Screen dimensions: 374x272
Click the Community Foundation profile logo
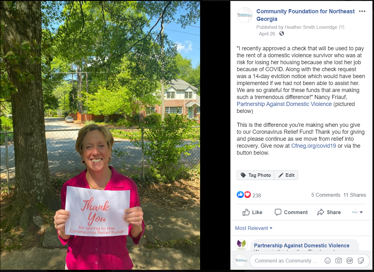click(245, 15)
